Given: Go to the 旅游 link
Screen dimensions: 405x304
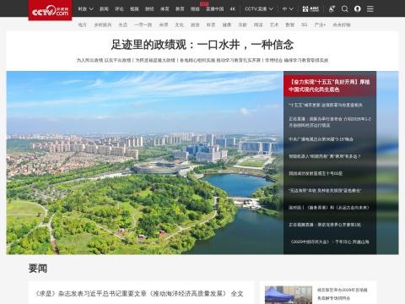Looking at the screenshot, I should pos(195,24).
